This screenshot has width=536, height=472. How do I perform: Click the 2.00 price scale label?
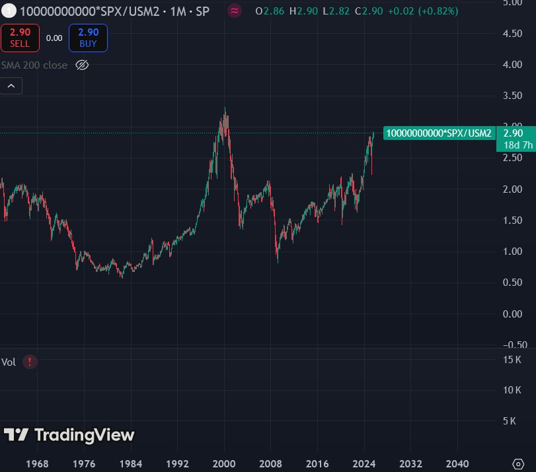point(512,189)
